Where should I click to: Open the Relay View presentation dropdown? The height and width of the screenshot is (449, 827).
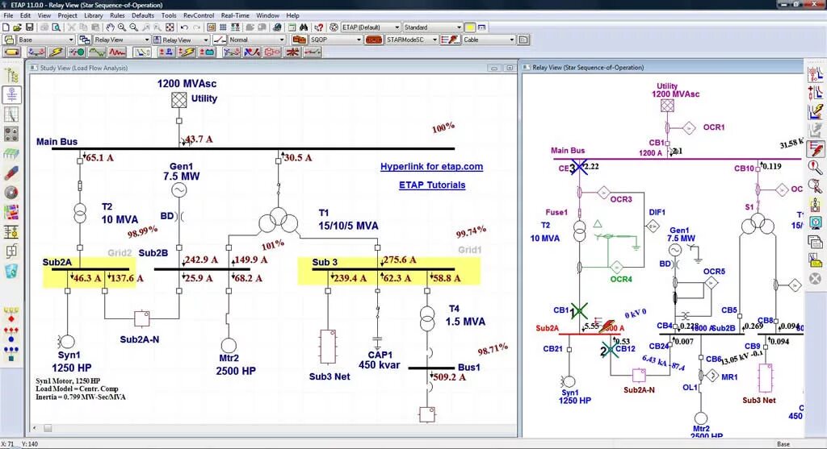(x=122, y=39)
